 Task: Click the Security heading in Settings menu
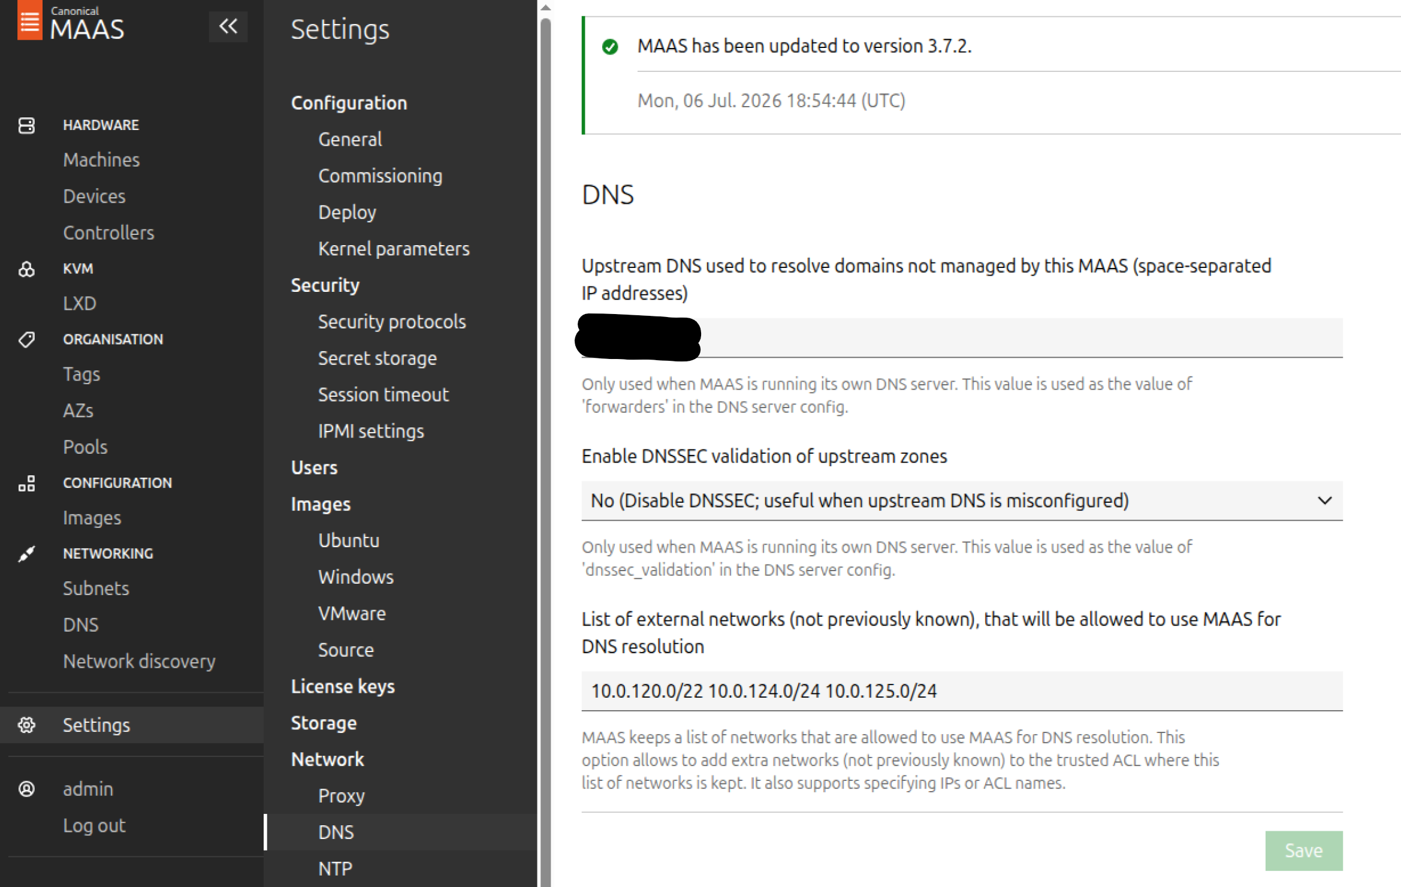tap(325, 286)
